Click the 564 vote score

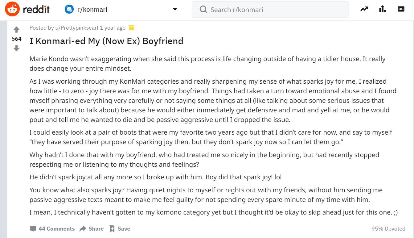pyautogui.click(x=17, y=39)
